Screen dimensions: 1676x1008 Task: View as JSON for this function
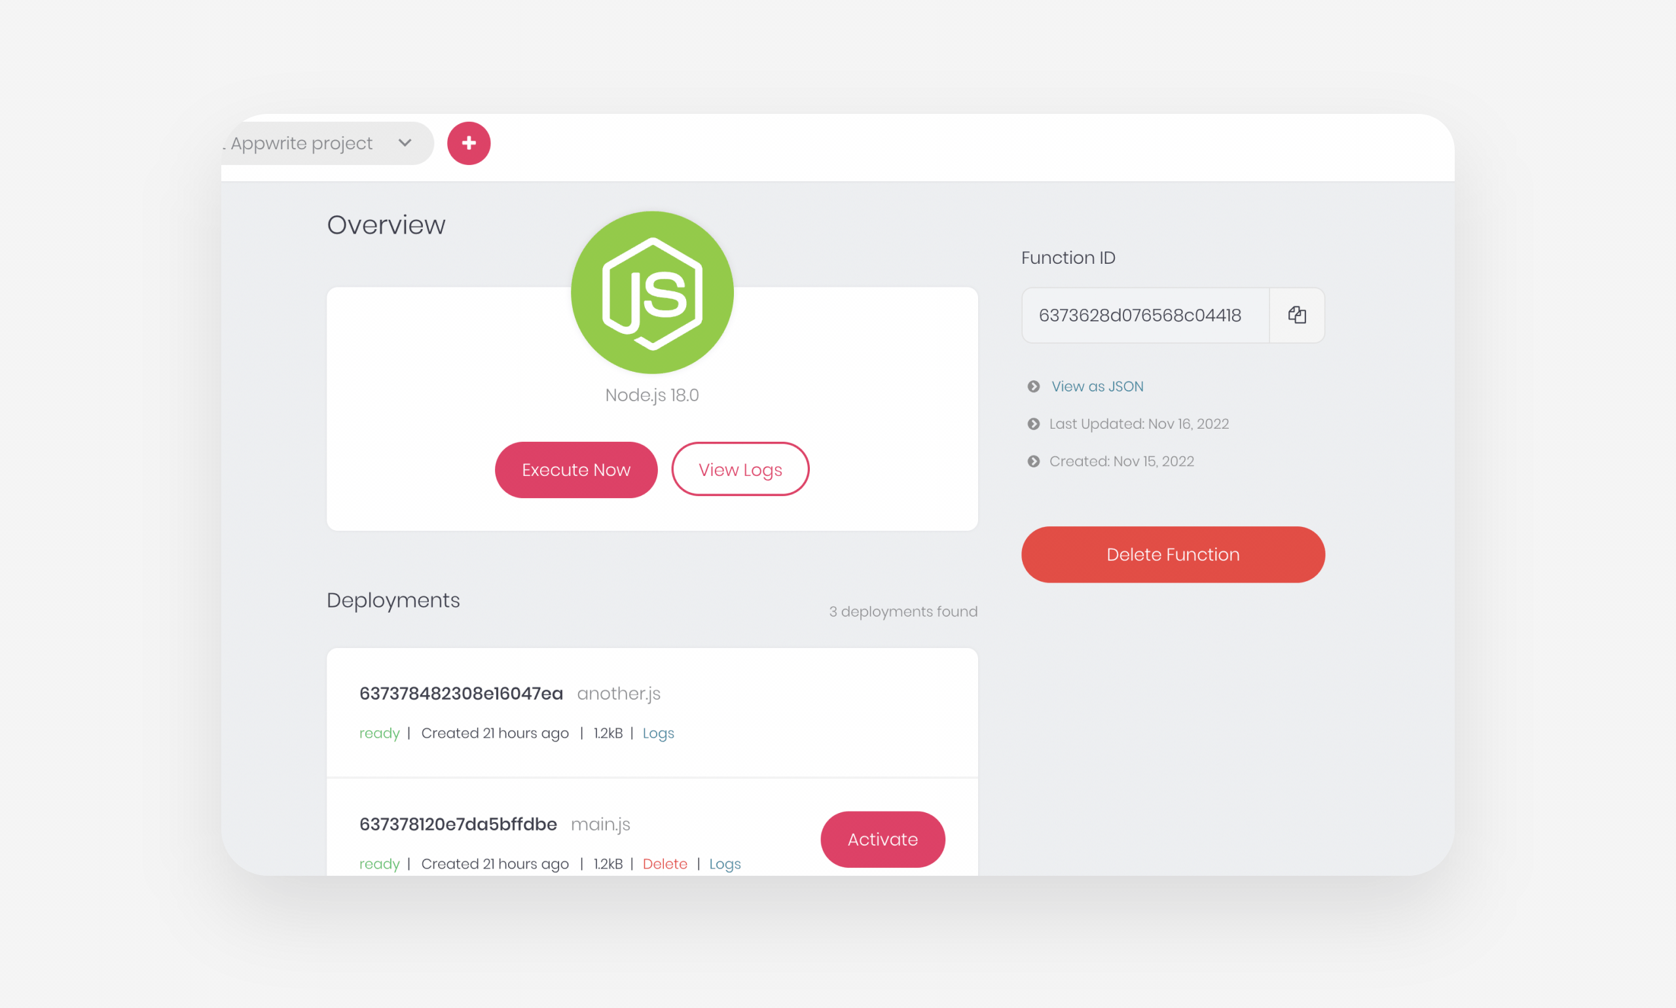tap(1097, 386)
